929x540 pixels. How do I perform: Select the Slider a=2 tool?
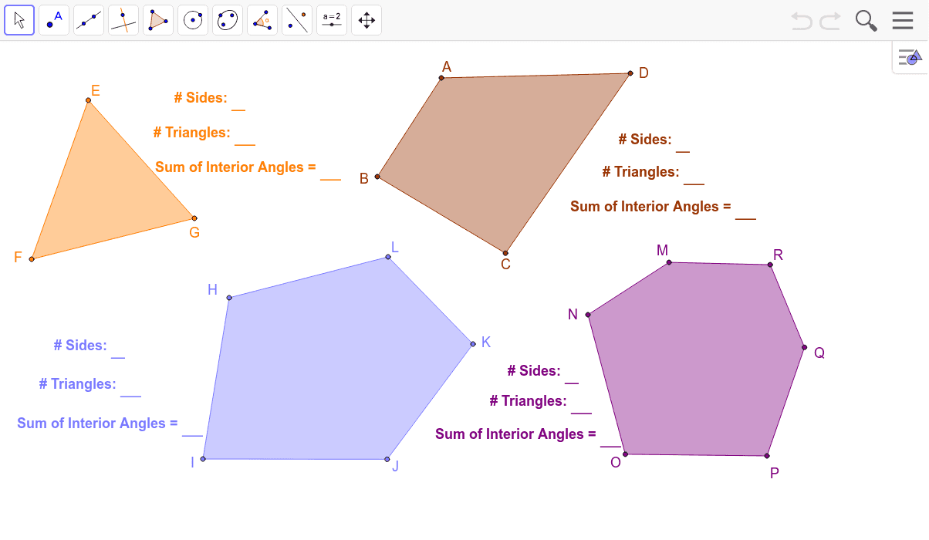click(332, 20)
